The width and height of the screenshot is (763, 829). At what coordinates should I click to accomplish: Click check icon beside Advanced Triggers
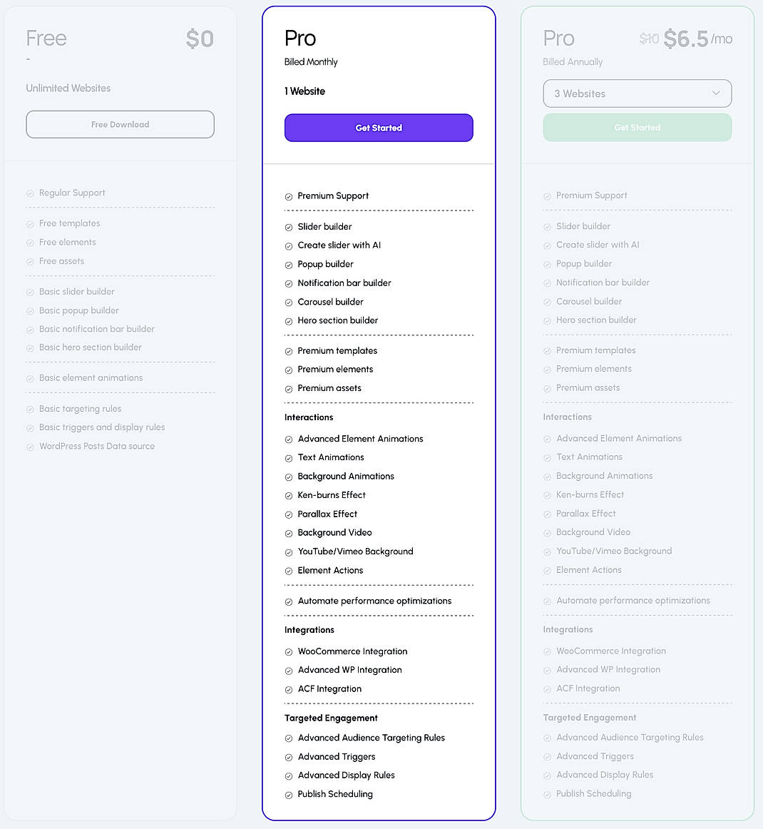pos(289,758)
